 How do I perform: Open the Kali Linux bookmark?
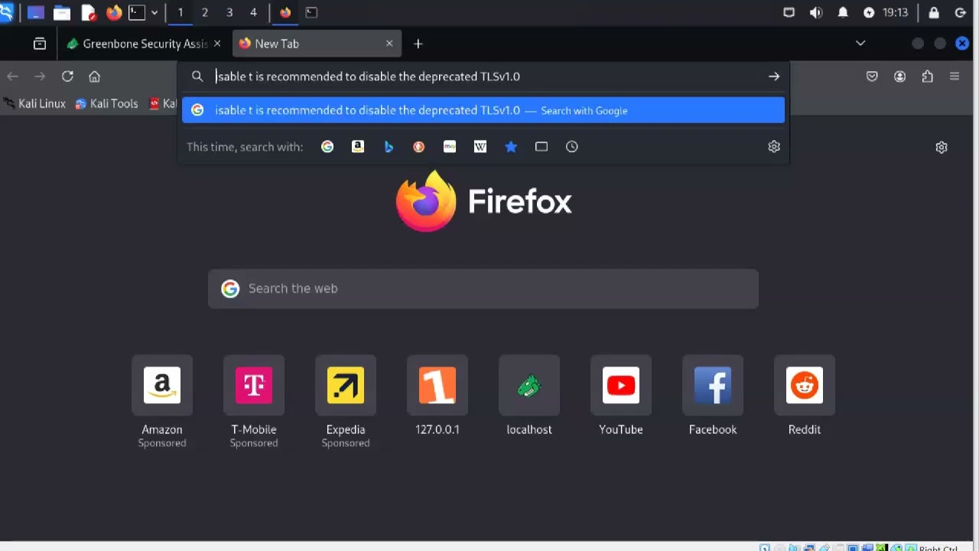click(x=34, y=103)
